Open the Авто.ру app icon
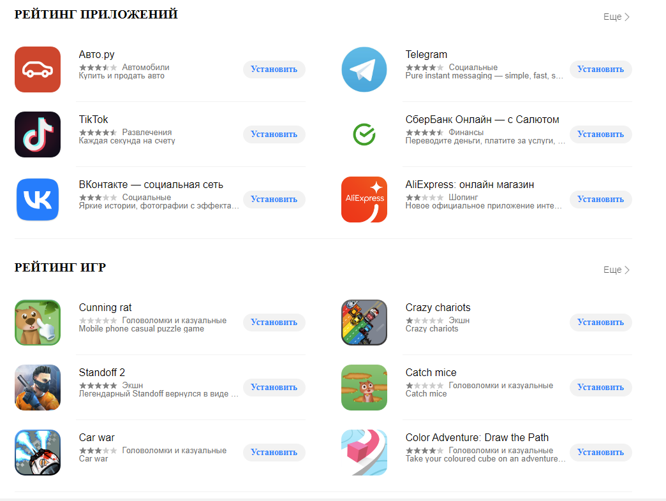Viewport: 666px width, 501px height. coord(38,69)
